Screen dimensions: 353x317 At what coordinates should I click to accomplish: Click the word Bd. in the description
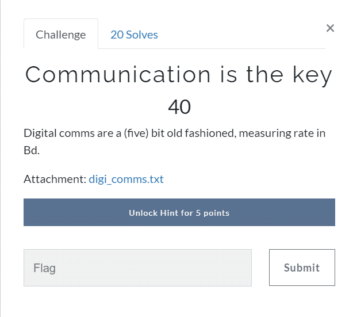pyautogui.click(x=32, y=150)
